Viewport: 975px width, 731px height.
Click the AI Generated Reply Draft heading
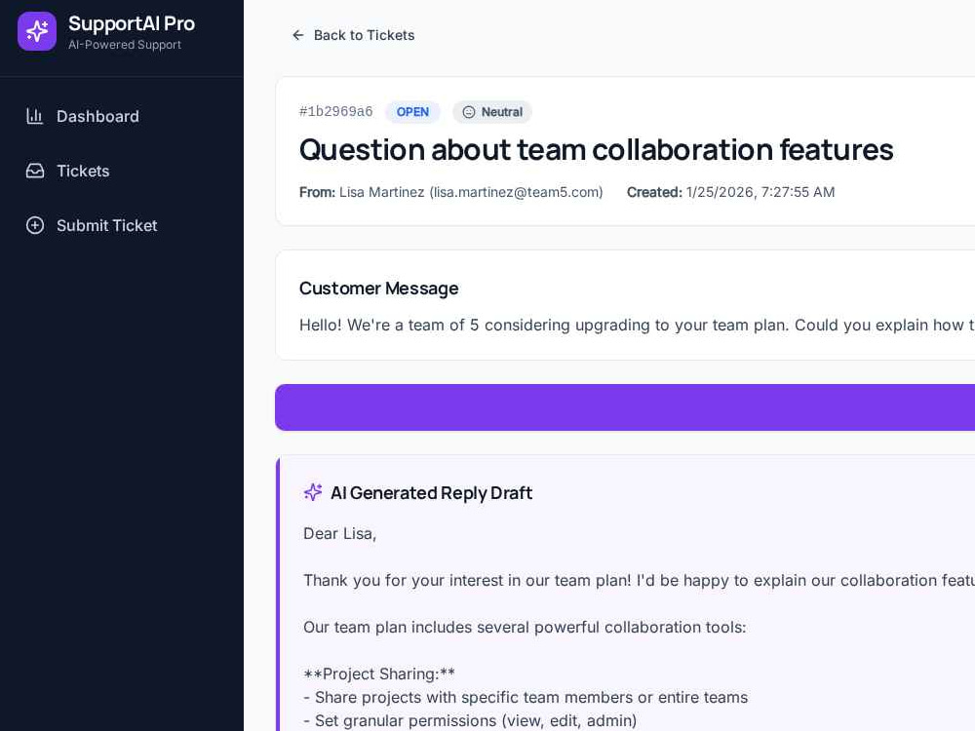pos(432,493)
